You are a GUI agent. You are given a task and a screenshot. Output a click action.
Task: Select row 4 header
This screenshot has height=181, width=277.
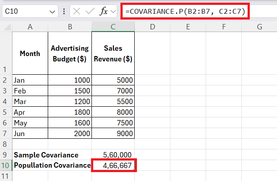[x=6, y=101]
